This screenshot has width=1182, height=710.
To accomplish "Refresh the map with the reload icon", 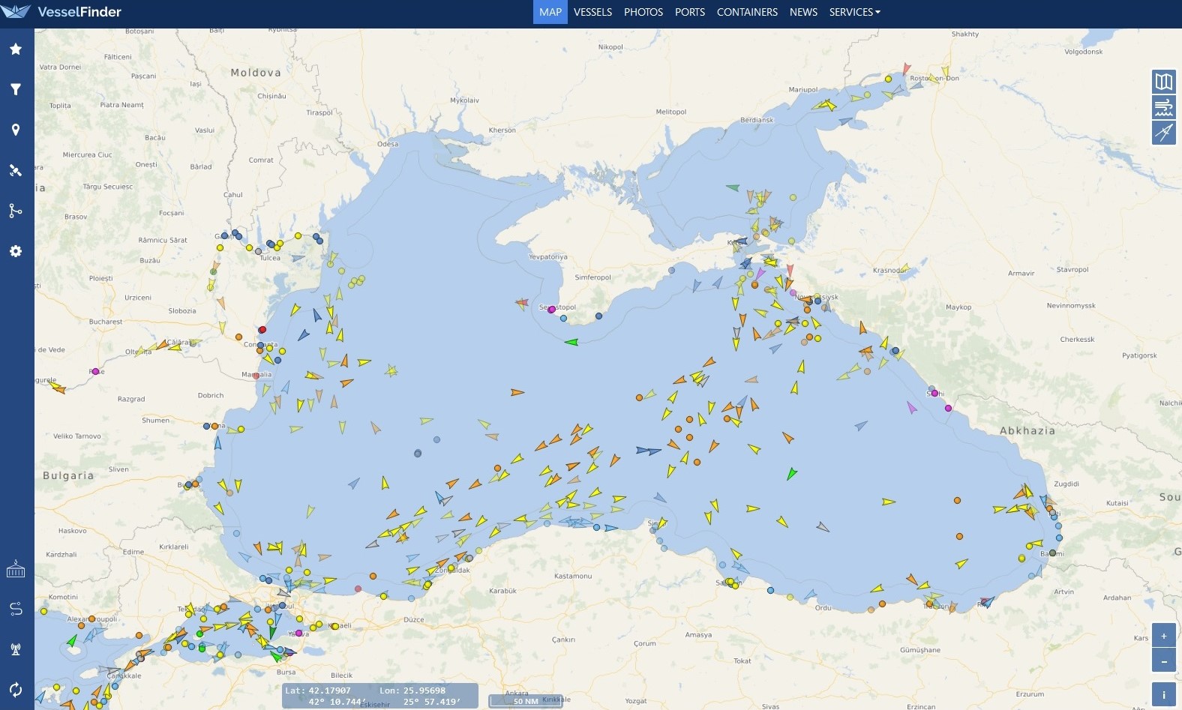I will pos(16,689).
